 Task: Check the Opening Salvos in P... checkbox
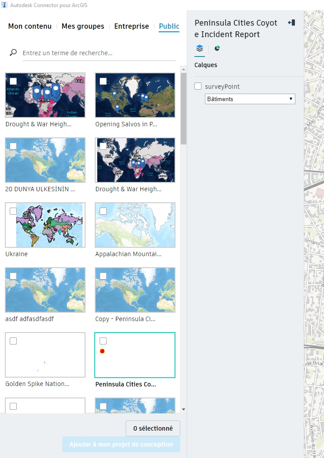[x=103, y=81]
